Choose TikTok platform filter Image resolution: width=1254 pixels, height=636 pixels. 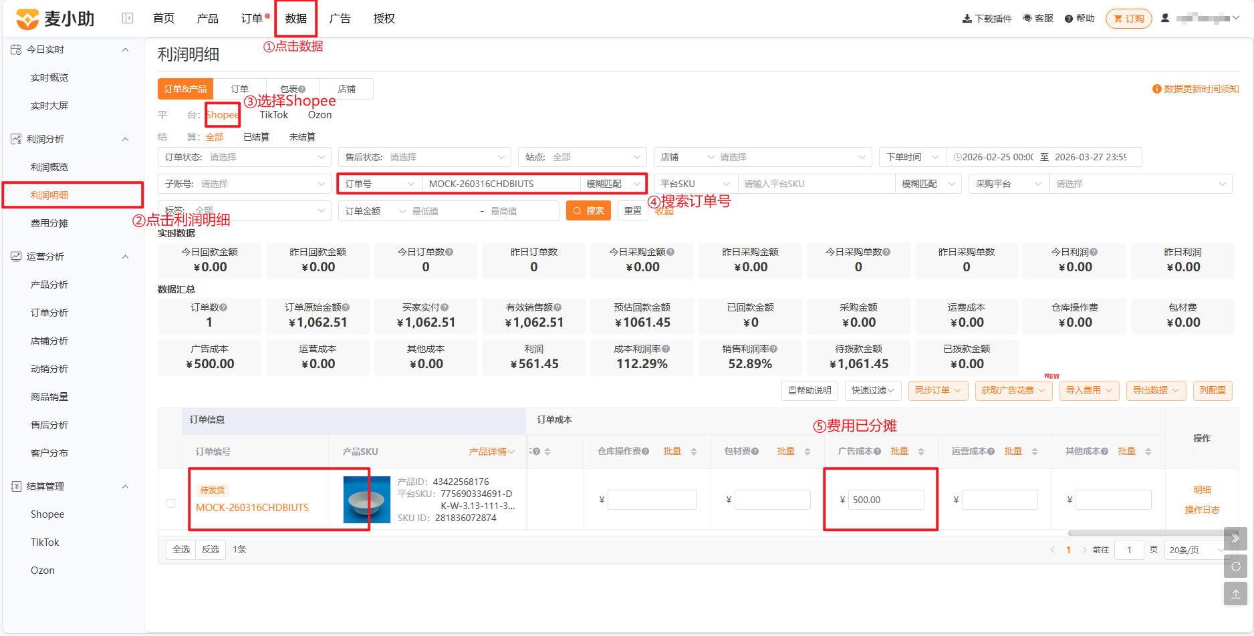274,115
